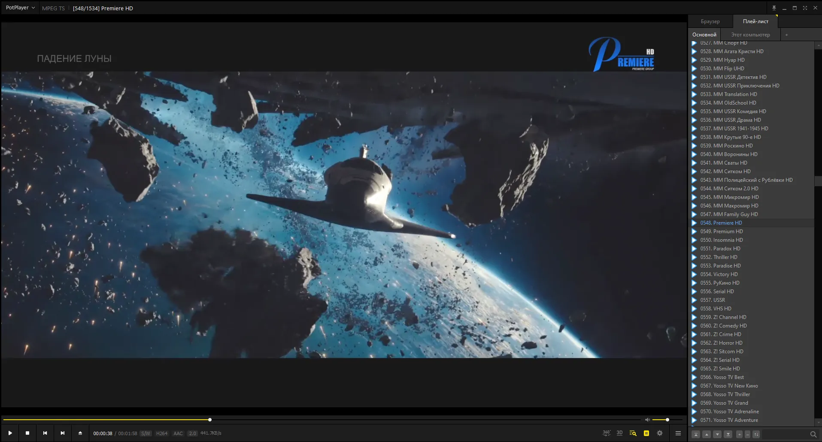The image size is (822, 442).
Task: Select playlist item 0552. Thriller HD
Action: (x=751, y=257)
